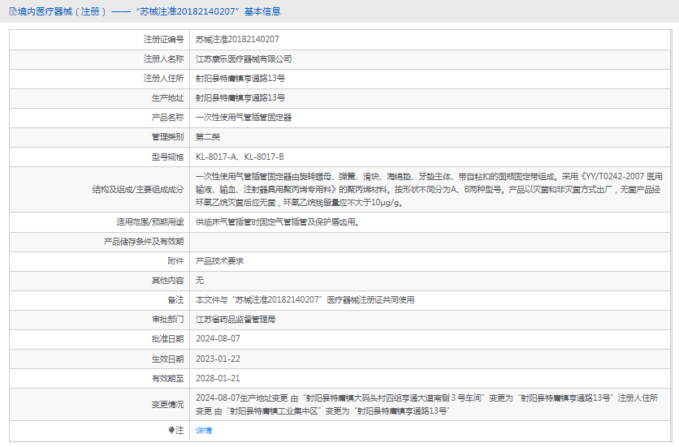This screenshot has height=447, width=679.
Task: Click the 审批部门 label
Action: (x=167, y=320)
